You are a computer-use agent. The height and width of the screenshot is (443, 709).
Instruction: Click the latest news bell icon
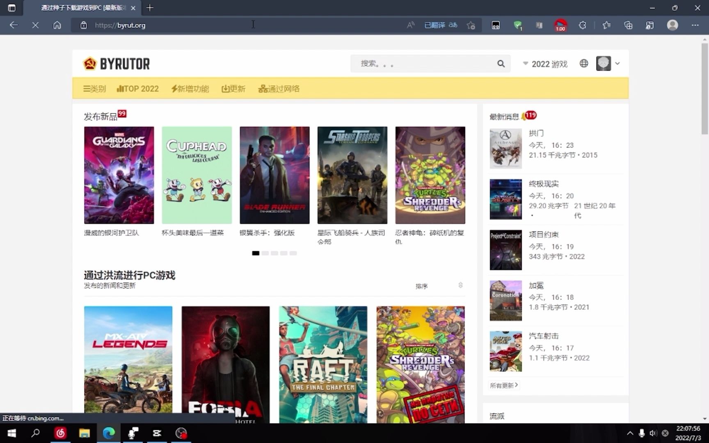pos(524,117)
